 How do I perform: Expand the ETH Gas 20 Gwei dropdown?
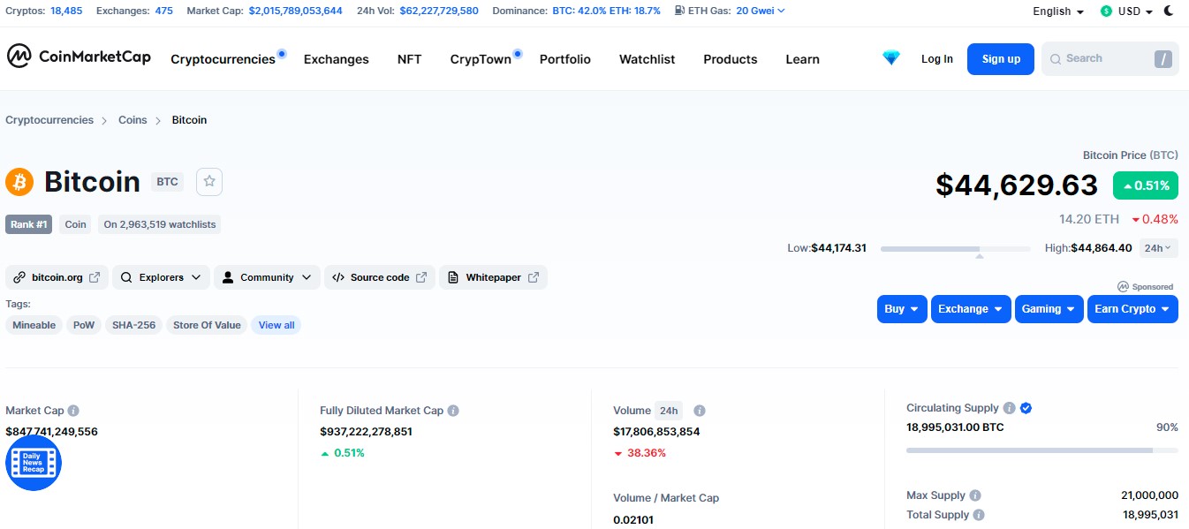coord(761,11)
